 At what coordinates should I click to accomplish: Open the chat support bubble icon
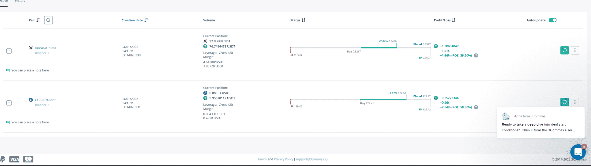point(578,152)
